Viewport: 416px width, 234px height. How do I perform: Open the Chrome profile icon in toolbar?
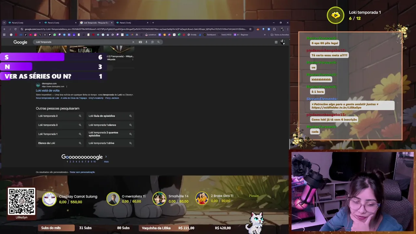pos(282,29)
